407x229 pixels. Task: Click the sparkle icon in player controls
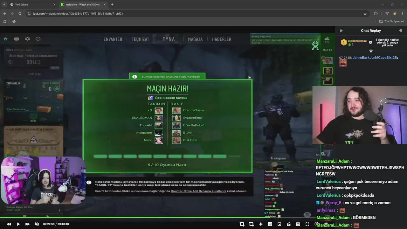[x=261, y=224]
